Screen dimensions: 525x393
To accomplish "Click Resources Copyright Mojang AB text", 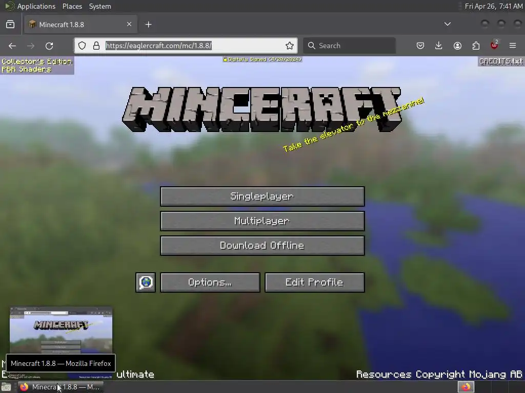I will click(439, 374).
